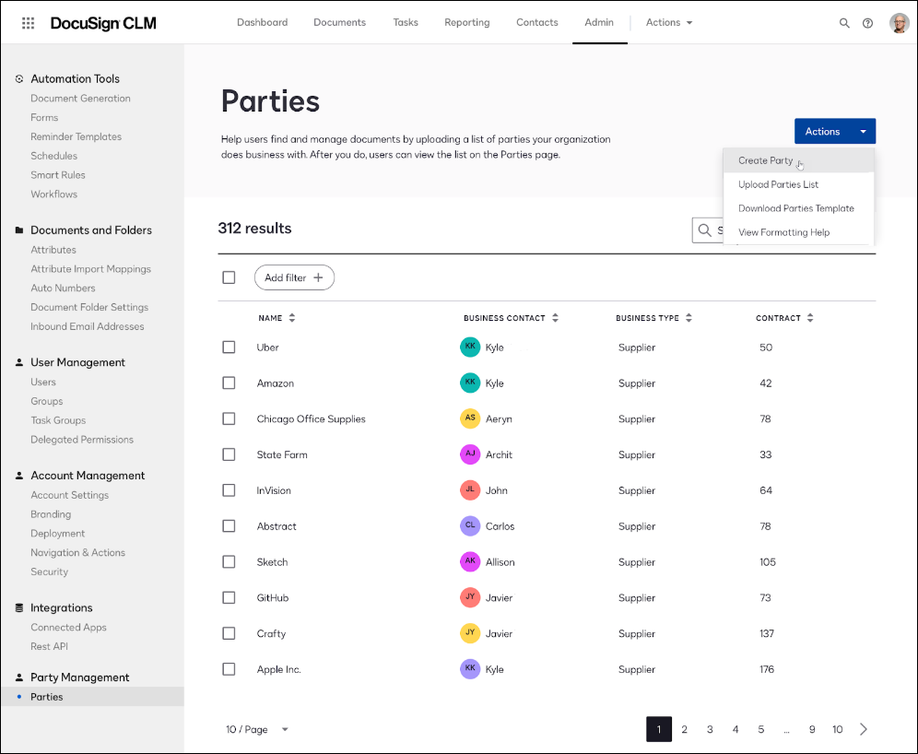
Task: Check the Crafty row checkbox
Action: point(229,633)
